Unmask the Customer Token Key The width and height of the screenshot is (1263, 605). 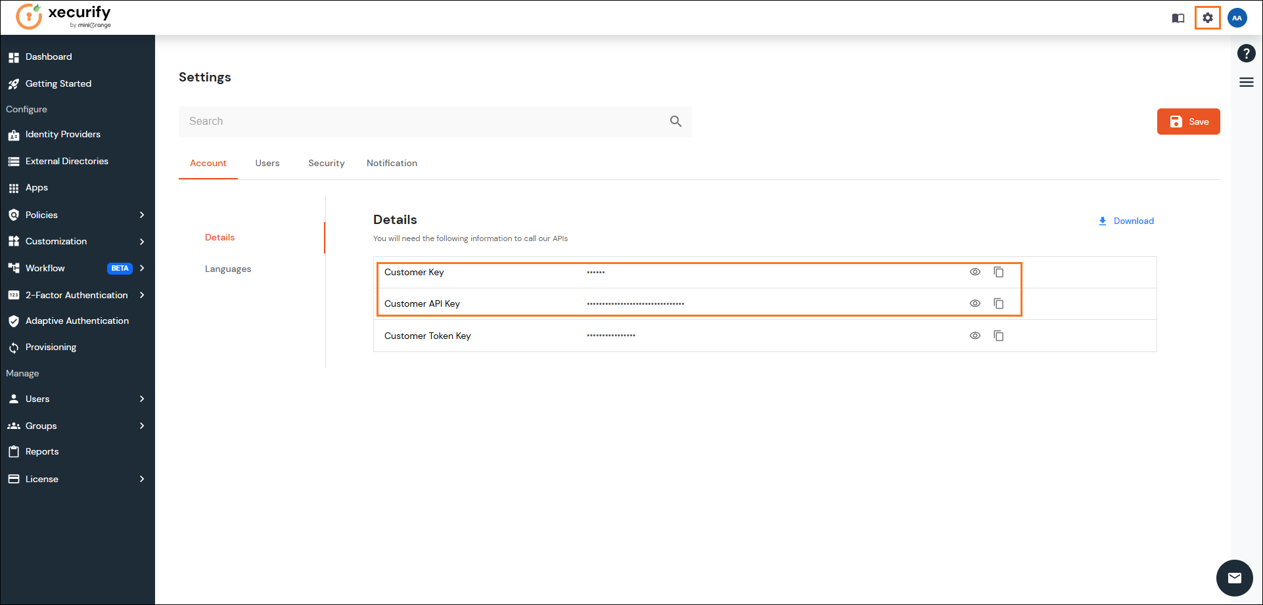point(975,336)
